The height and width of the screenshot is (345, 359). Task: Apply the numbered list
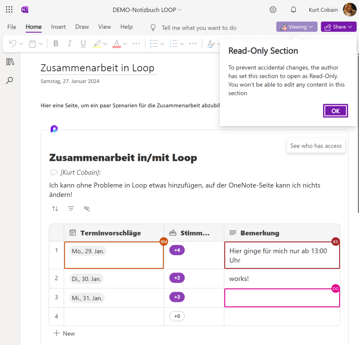[x=174, y=43]
